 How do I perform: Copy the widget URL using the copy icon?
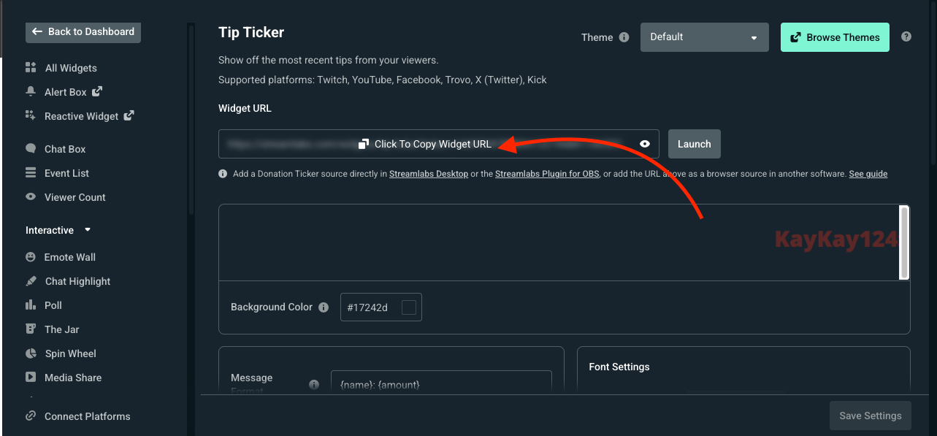(x=363, y=143)
